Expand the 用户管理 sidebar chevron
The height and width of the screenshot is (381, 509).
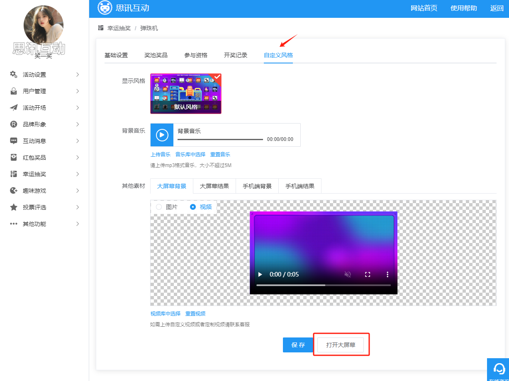(x=78, y=91)
